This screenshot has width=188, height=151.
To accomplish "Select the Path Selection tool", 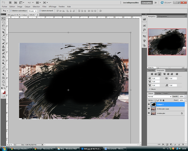I will tap(3, 74).
